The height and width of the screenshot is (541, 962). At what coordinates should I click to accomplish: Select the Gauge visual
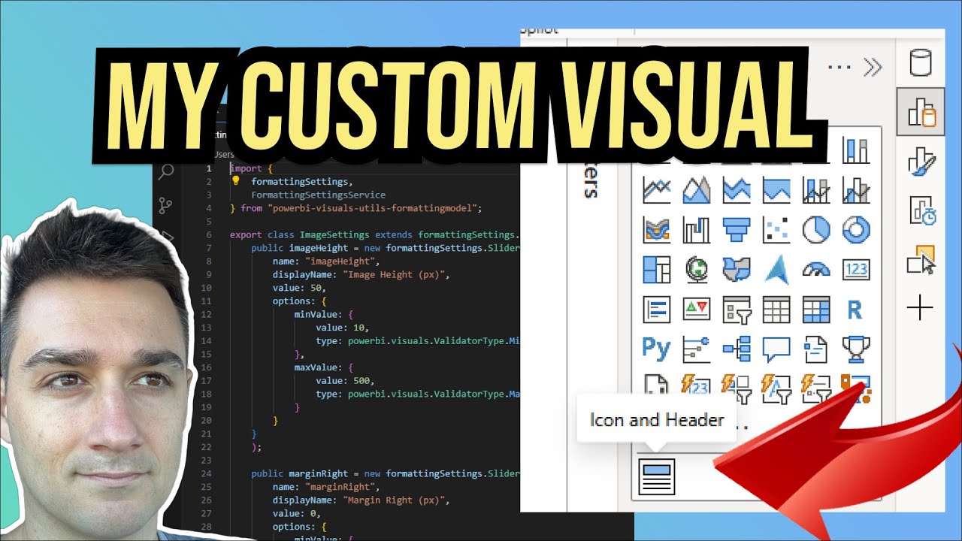tap(816, 270)
